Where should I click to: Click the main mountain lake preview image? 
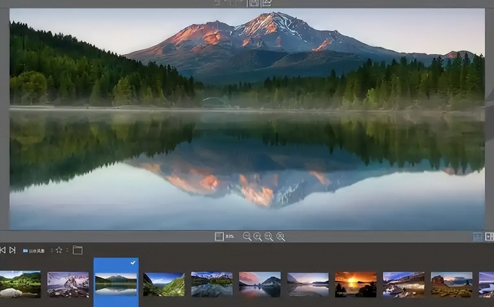pyautogui.click(x=247, y=119)
